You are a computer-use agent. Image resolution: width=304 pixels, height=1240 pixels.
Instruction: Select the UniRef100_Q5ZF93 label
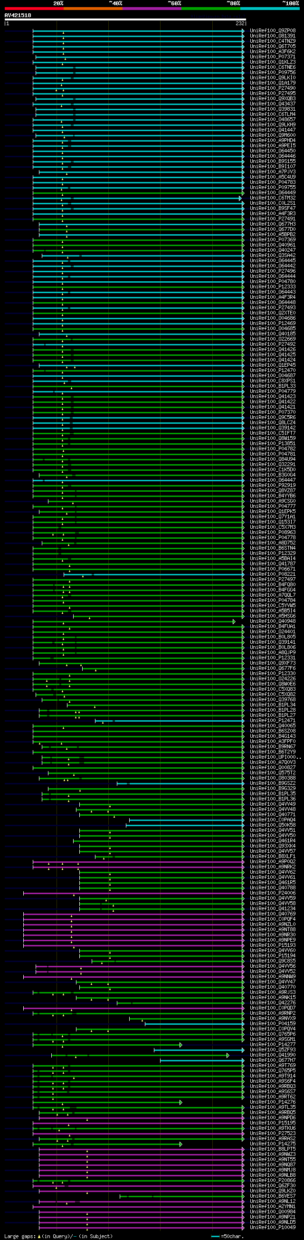coord(273,1050)
